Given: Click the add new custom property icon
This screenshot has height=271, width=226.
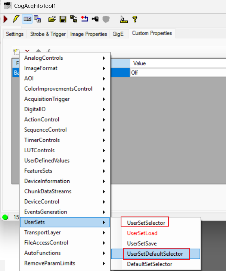Looking at the screenshot, I should (16, 52).
